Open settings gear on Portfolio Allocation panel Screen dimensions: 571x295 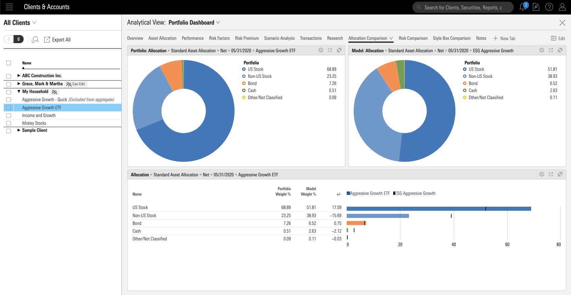tap(321, 50)
